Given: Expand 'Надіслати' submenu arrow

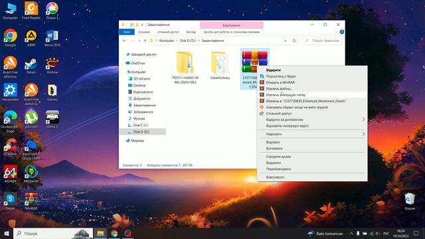Looking at the screenshot, I should coord(363,134).
